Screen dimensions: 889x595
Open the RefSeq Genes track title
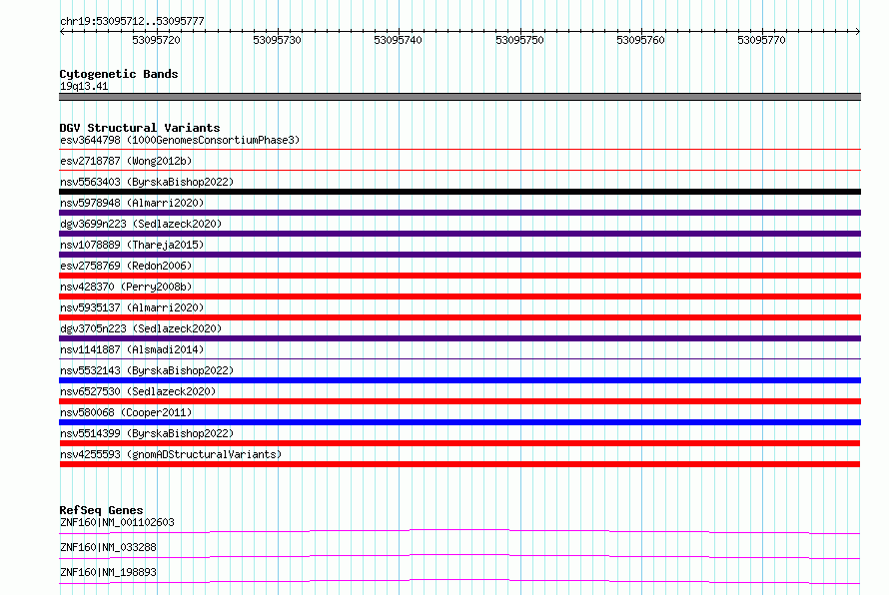click(x=101, y=510)
